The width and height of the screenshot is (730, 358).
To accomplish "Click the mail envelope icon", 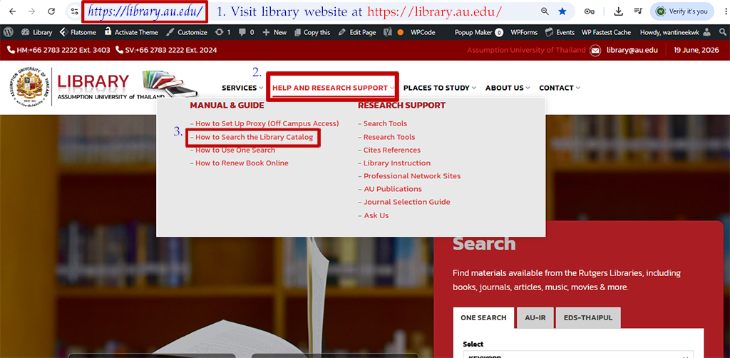I will point(595,51).
